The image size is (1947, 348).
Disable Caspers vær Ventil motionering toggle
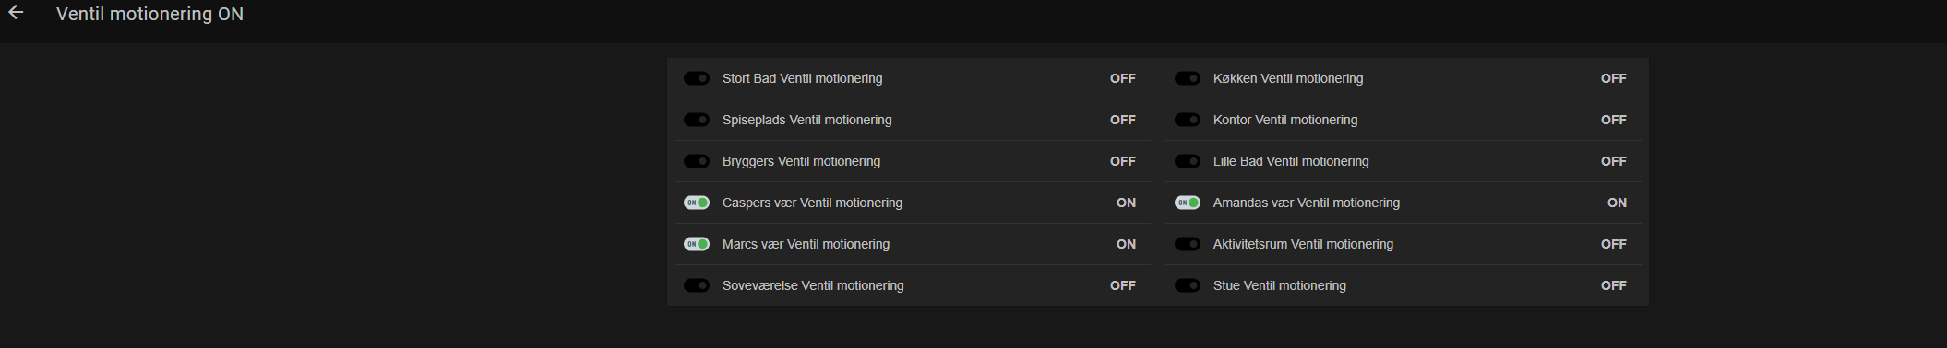pyautogui.click(x=697, y=203)
